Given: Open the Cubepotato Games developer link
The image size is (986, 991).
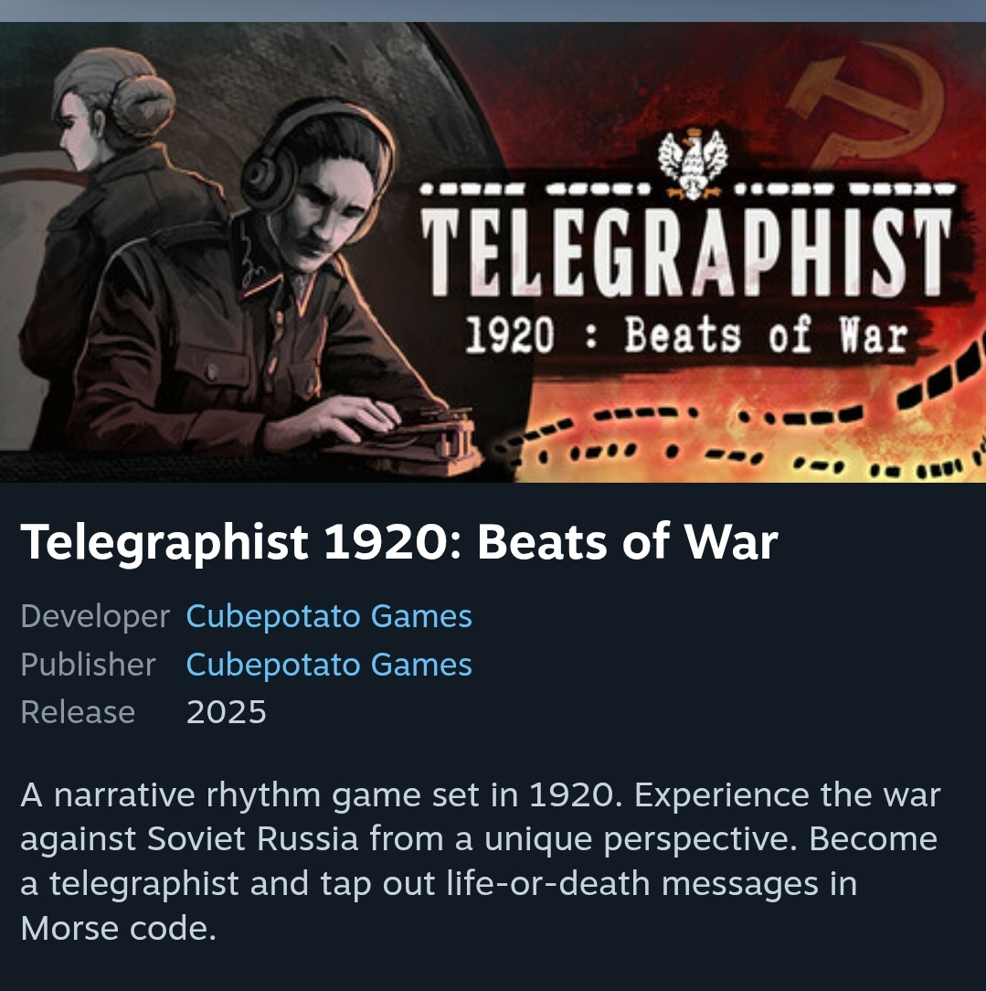Looking at the screenshot, I should tap(329, 616).
